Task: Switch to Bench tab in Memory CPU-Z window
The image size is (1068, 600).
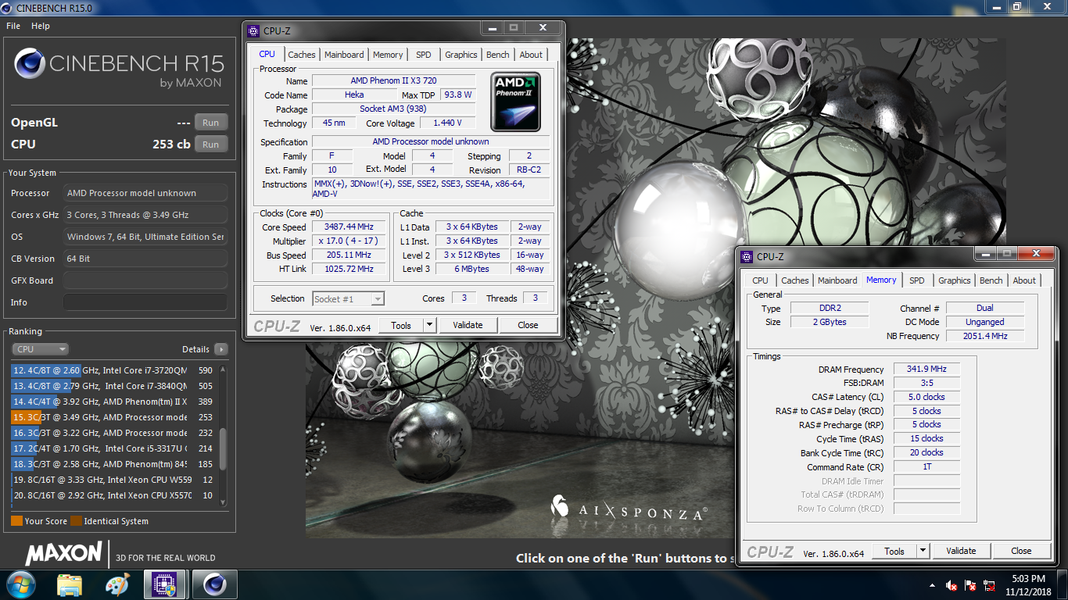Action: tap(991, 280)
